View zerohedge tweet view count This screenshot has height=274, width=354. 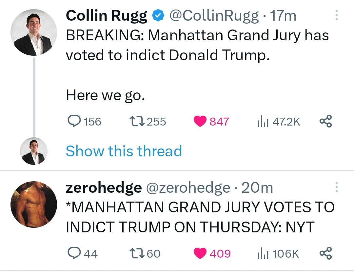tap(263, 253)
